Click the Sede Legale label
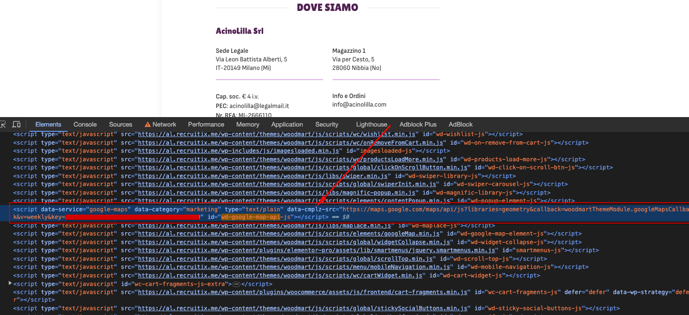 (x=232, y=51)
